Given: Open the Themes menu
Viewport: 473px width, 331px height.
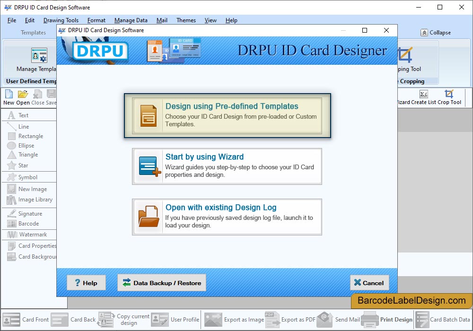Looking at the screenshot, I should pos(186,20).
